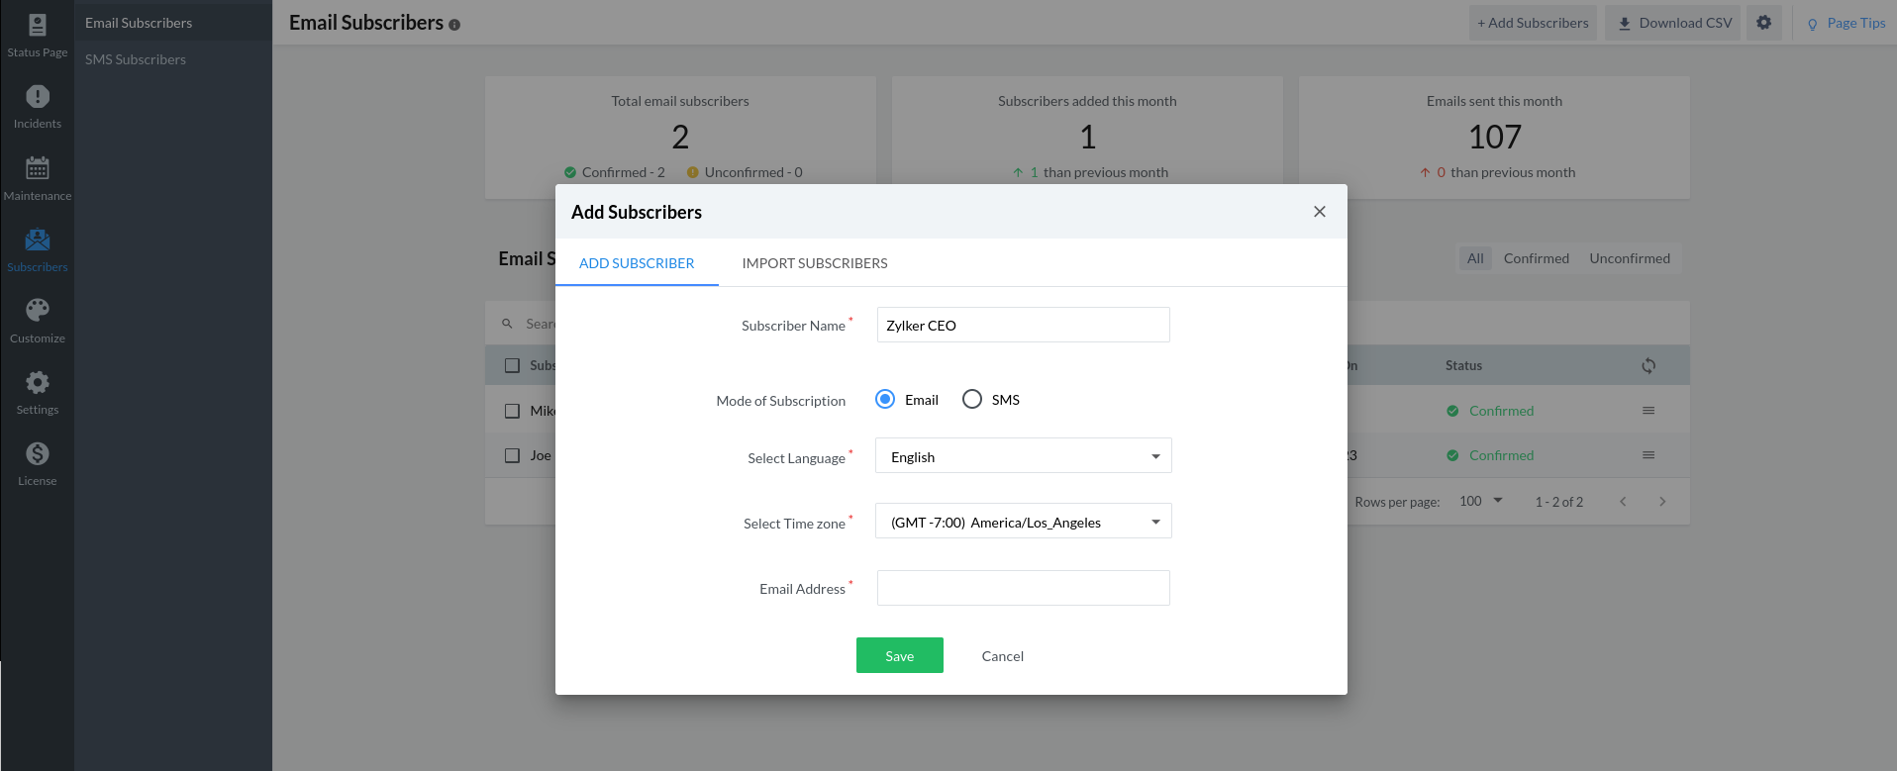Open SMS Subscribers in the side menu
Image resolution: width=1897 pixels, height=771 pixels.
pyautogui.click(x=136, y=59)
